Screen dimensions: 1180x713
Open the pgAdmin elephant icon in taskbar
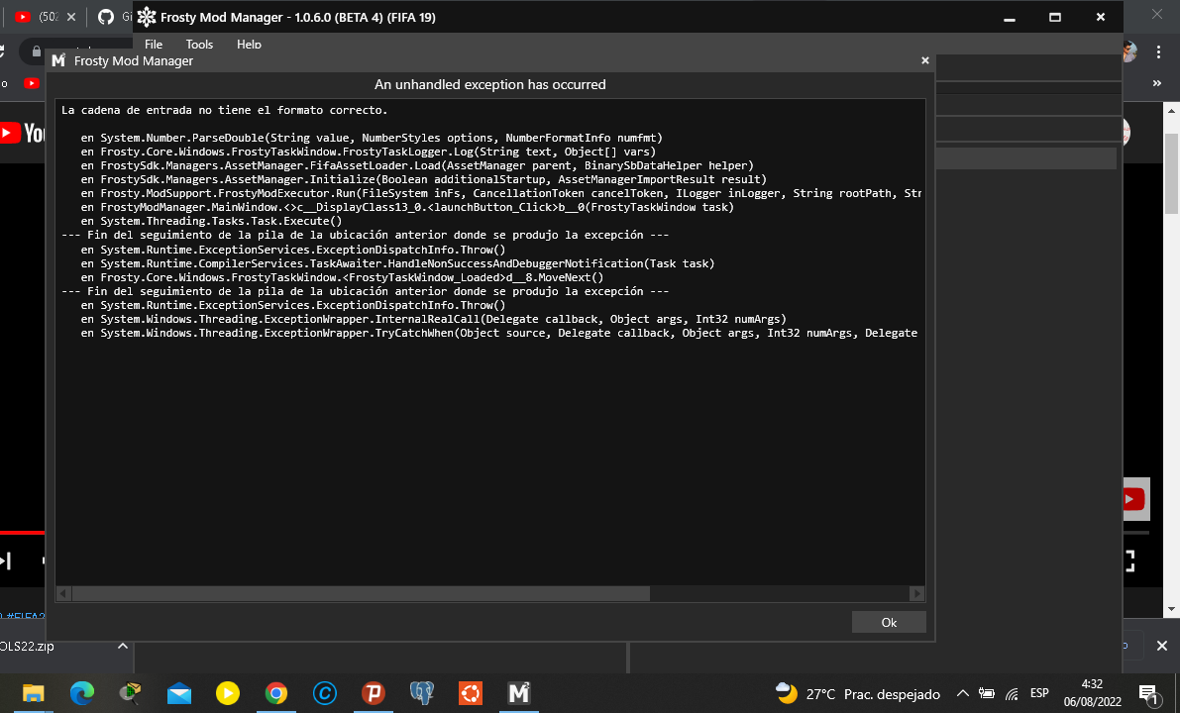pyautogui.click(x=421, y=692)
